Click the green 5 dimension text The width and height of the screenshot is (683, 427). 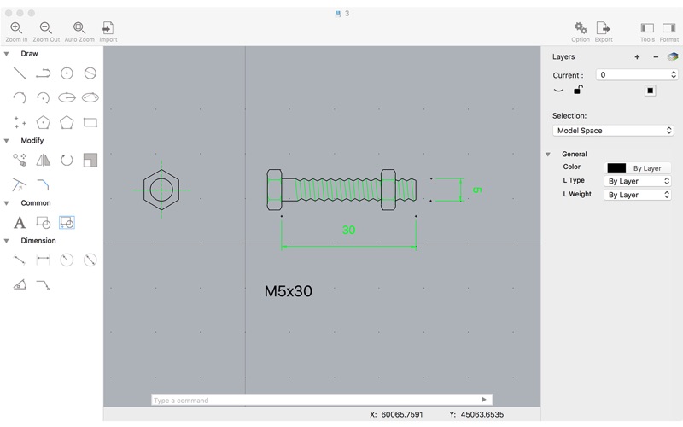click(x=477, y=190)
